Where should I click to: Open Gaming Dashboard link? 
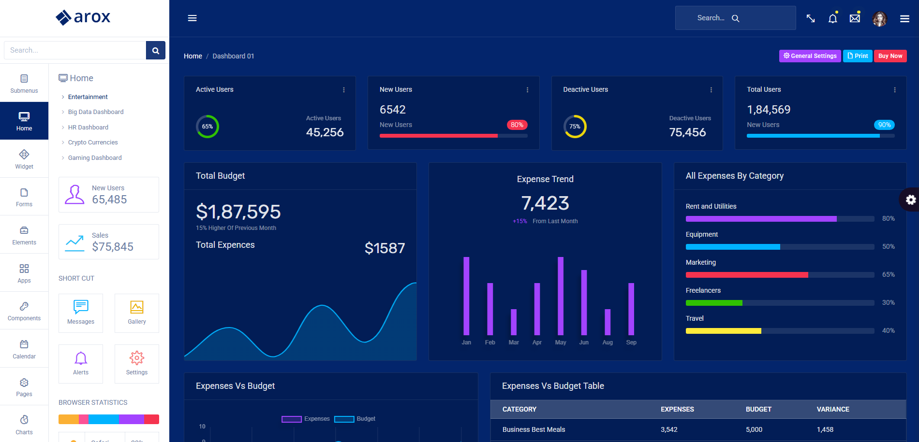point(95,158)
